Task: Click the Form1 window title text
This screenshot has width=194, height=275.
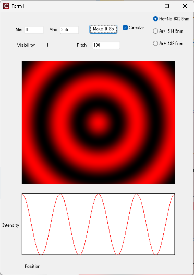Action: [x=18, y=6]
